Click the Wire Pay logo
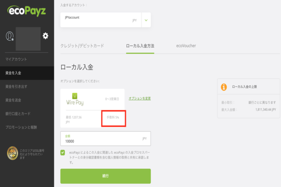Screen dimensions: 281x187 tap(75, 99)
